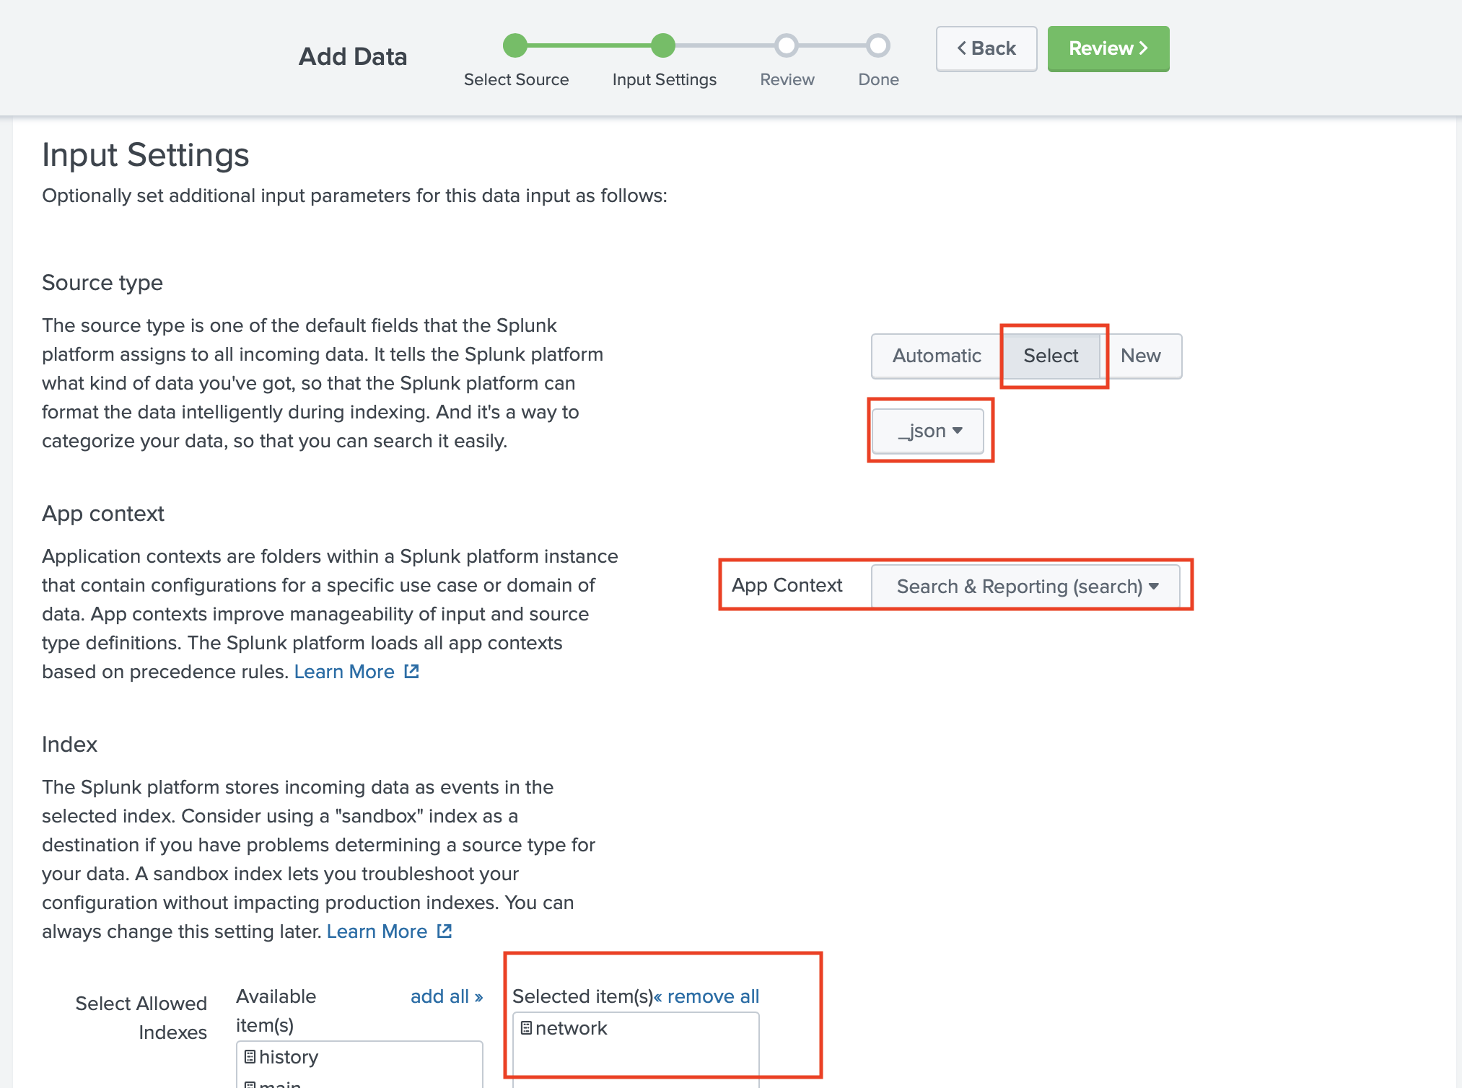The width and height of the screenshot is (1462, 1088).
Task: Choose Automatic source type option
Action: [936, 356]
